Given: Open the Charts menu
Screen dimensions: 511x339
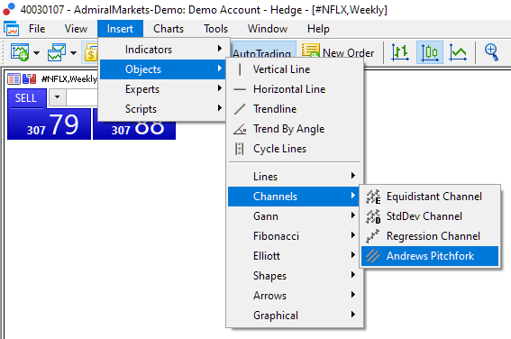Looking at the screenshot, I should tap(169, 29).
